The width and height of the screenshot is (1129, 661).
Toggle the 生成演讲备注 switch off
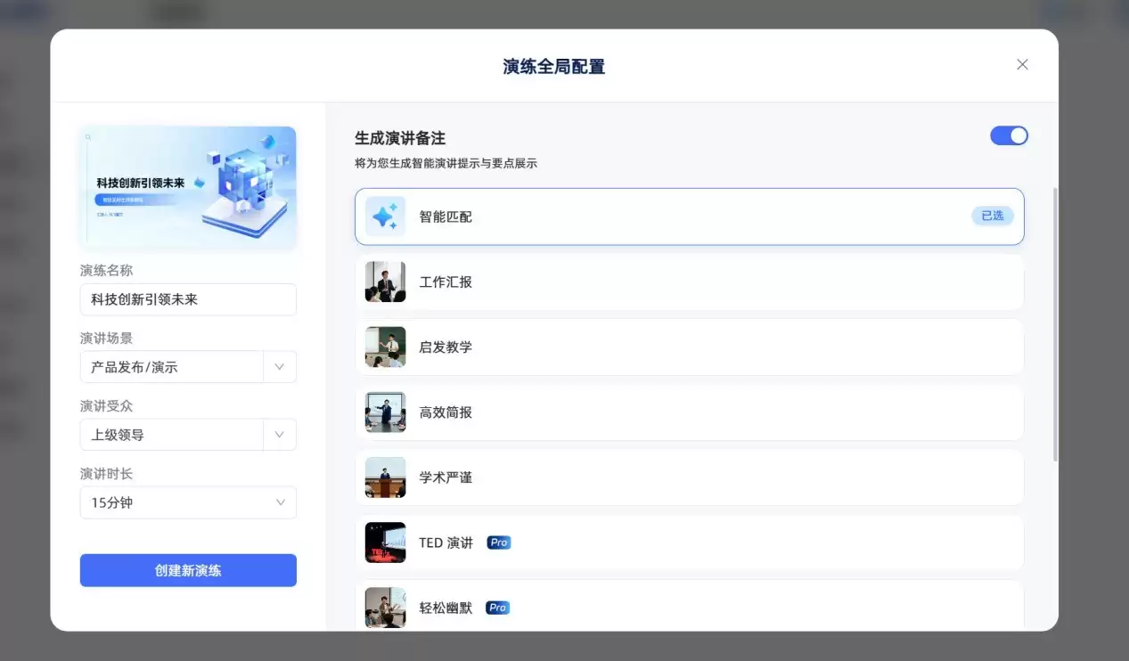[x=1009, y=135]
